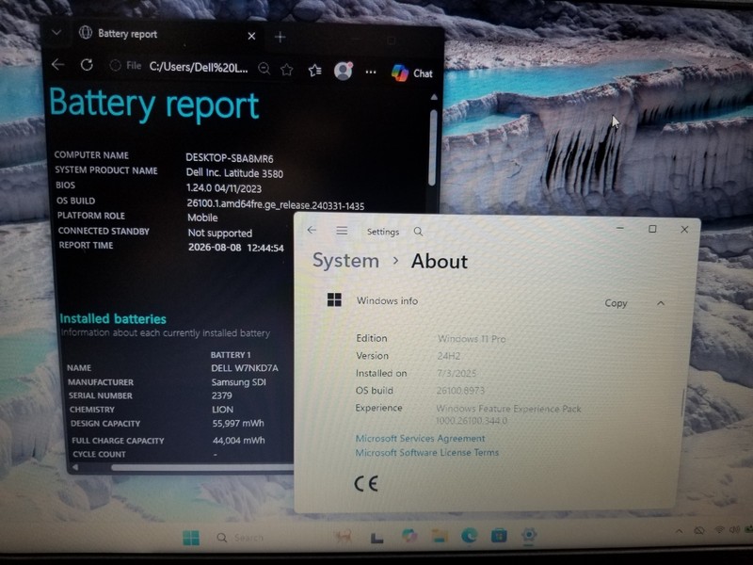View the File site information indicator

click(126, 65)
